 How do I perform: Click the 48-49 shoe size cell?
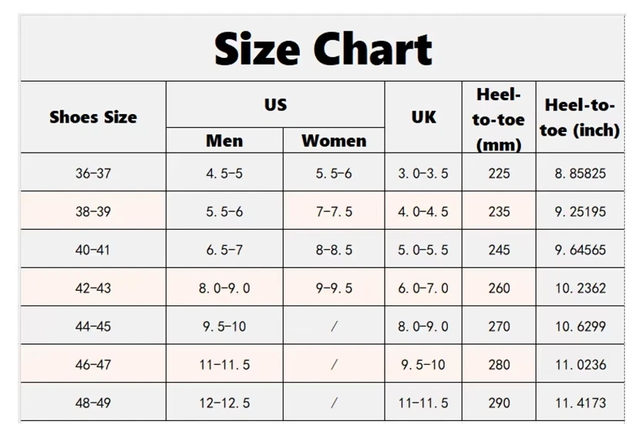click(93, 403)
